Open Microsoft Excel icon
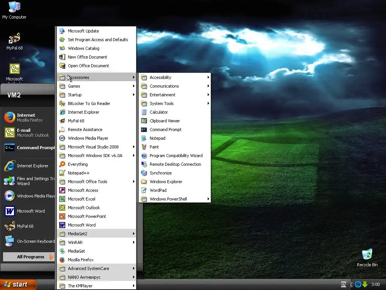This screenshot has height=290, width=386. [62, 199]
